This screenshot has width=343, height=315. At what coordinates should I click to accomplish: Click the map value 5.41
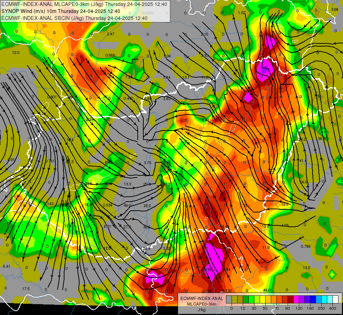pyautogui.click(x=6, y=266)
